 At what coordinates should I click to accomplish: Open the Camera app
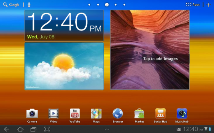coord(32,116)
